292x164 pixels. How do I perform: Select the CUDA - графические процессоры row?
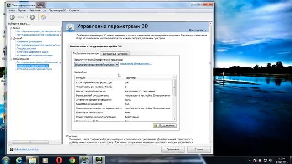[x=124, y=82]
